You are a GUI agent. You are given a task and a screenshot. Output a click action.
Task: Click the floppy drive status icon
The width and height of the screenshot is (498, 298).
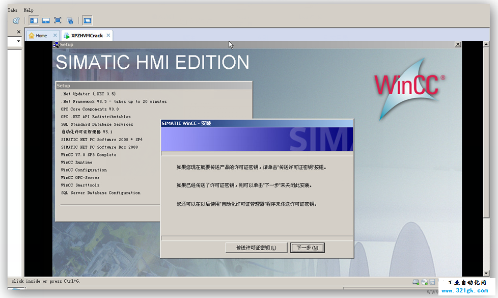coord(432,282)
